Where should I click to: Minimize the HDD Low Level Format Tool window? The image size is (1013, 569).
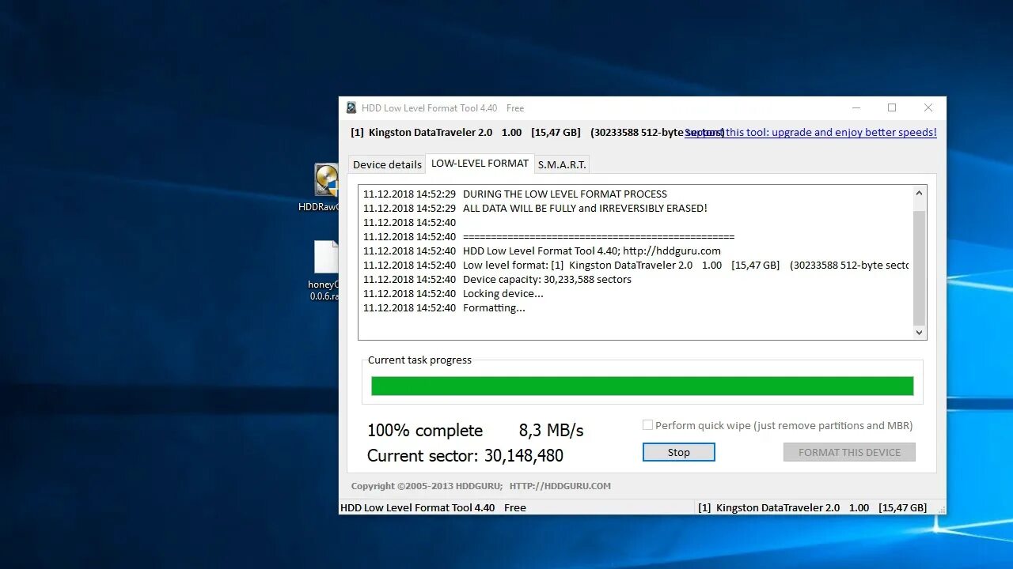tap(856, 108)
